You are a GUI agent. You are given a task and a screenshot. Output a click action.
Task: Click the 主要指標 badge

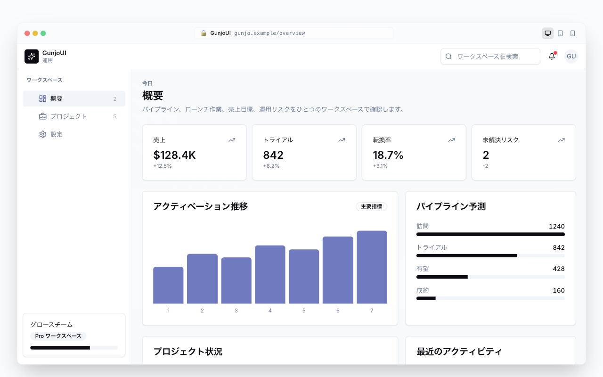371,206
